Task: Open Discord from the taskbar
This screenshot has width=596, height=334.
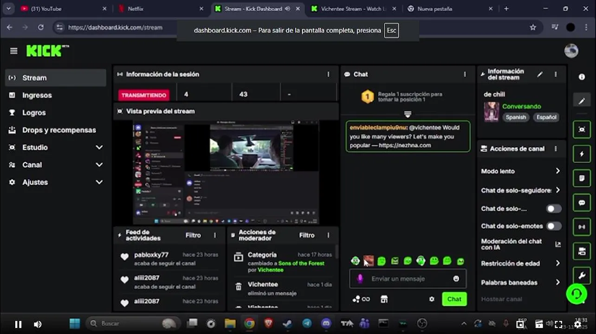Action: [326, 323]
